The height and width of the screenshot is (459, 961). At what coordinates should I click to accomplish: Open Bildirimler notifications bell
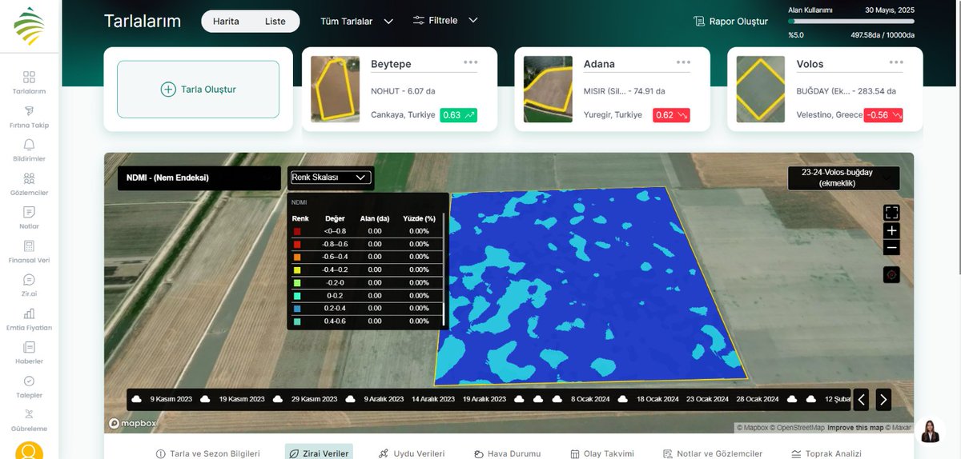pyautogui.click(x=29, y=150)
